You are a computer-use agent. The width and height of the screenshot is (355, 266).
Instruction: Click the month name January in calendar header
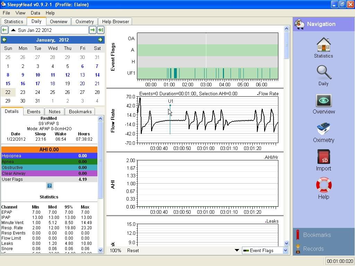tap(45, 40)
